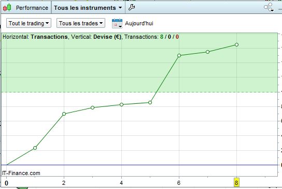The image size is (282, 189).
Task: Click the candlestick Performance icon
Action: point(7,8)
